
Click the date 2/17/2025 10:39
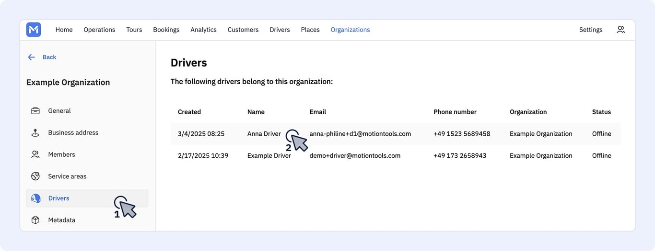(203, 156)
